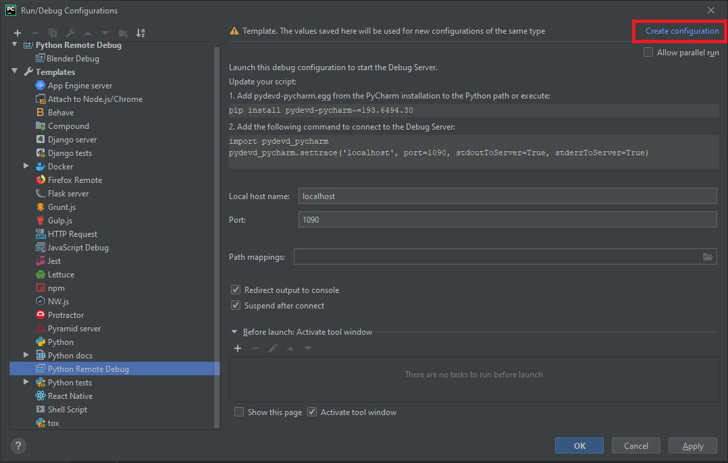Collapse the Before launch section
Screen dimensions: 728x463
click(234, 331)
